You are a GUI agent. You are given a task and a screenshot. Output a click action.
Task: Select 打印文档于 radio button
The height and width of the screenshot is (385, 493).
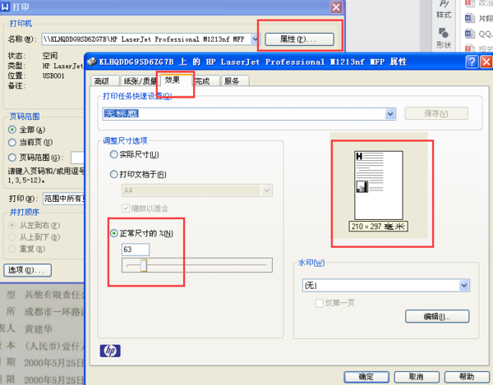(x=114, y=174)
